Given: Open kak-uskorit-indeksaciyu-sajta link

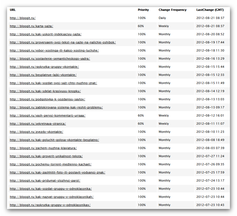Looking at the screenshot, I should [46, 34].
